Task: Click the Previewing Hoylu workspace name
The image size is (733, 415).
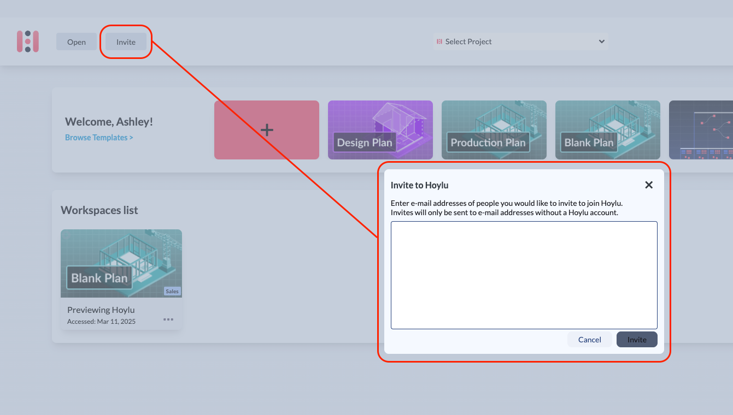Action: click(x=101, y=310)
